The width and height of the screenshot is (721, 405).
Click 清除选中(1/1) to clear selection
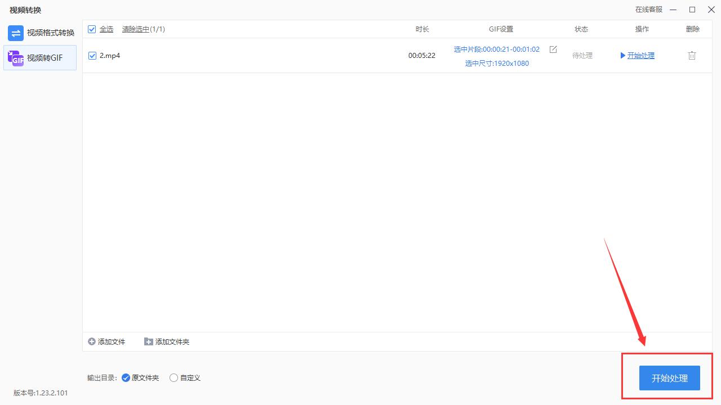point(144,29)
